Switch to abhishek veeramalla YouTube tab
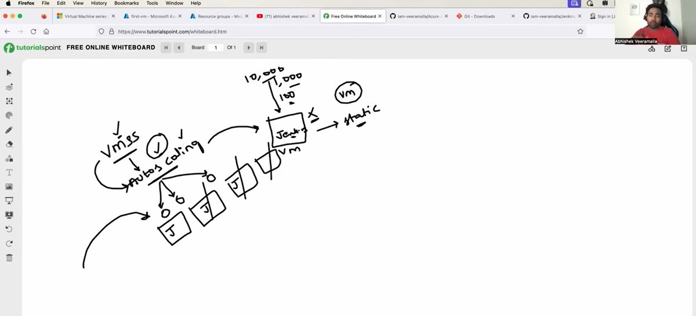The image size is (696, 316). 285,16
